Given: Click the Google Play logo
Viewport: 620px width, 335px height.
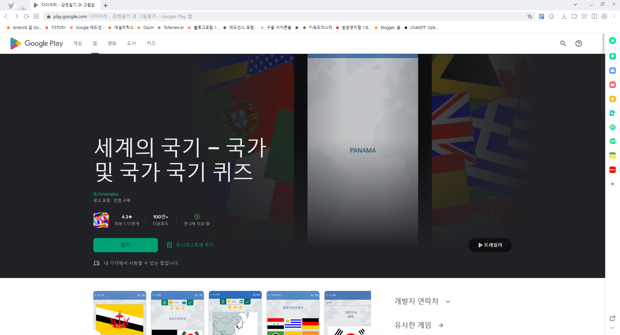Looking at the screenshot, I should (x=36, y=43).
